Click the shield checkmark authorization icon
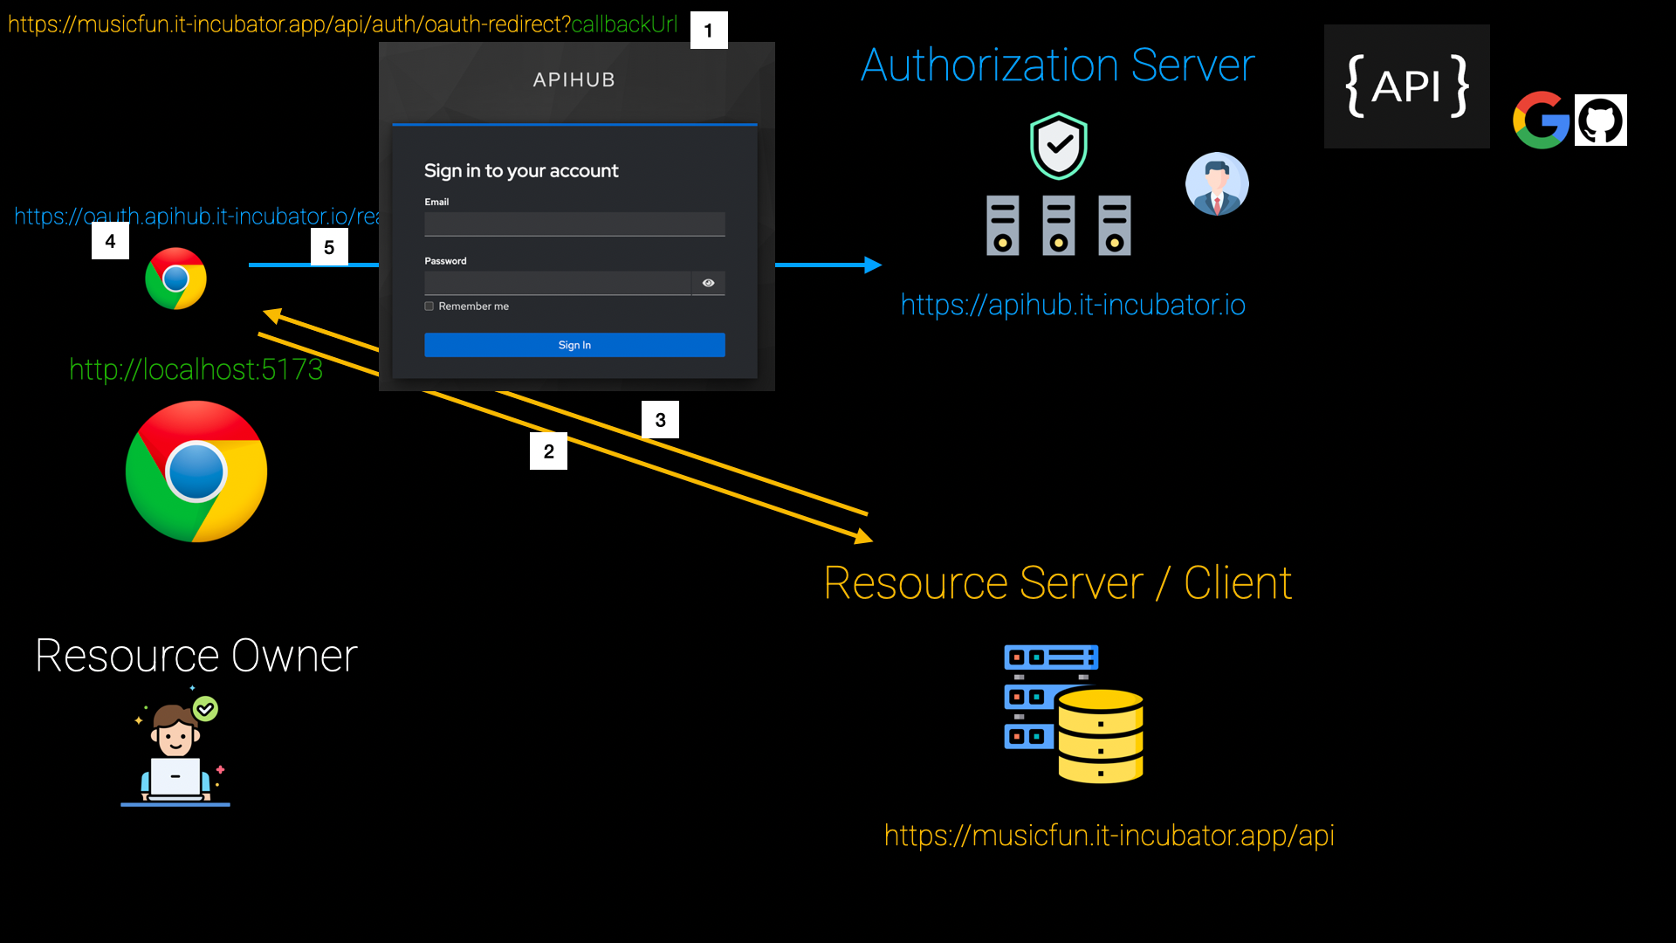 pyautogui.click(x=1058, y=146)
